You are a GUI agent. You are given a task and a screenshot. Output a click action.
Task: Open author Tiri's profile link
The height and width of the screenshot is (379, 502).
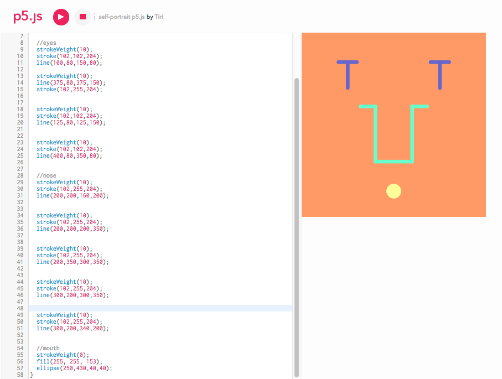pos(159,17)
